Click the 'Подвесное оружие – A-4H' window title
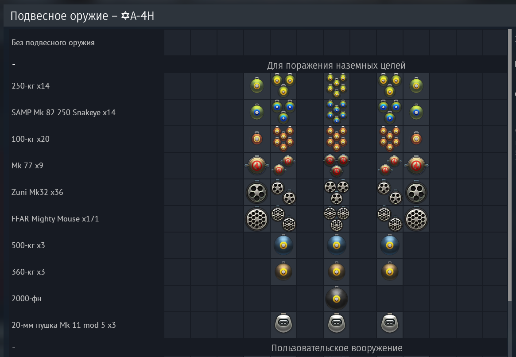516x357 pixels. point(82,16)
